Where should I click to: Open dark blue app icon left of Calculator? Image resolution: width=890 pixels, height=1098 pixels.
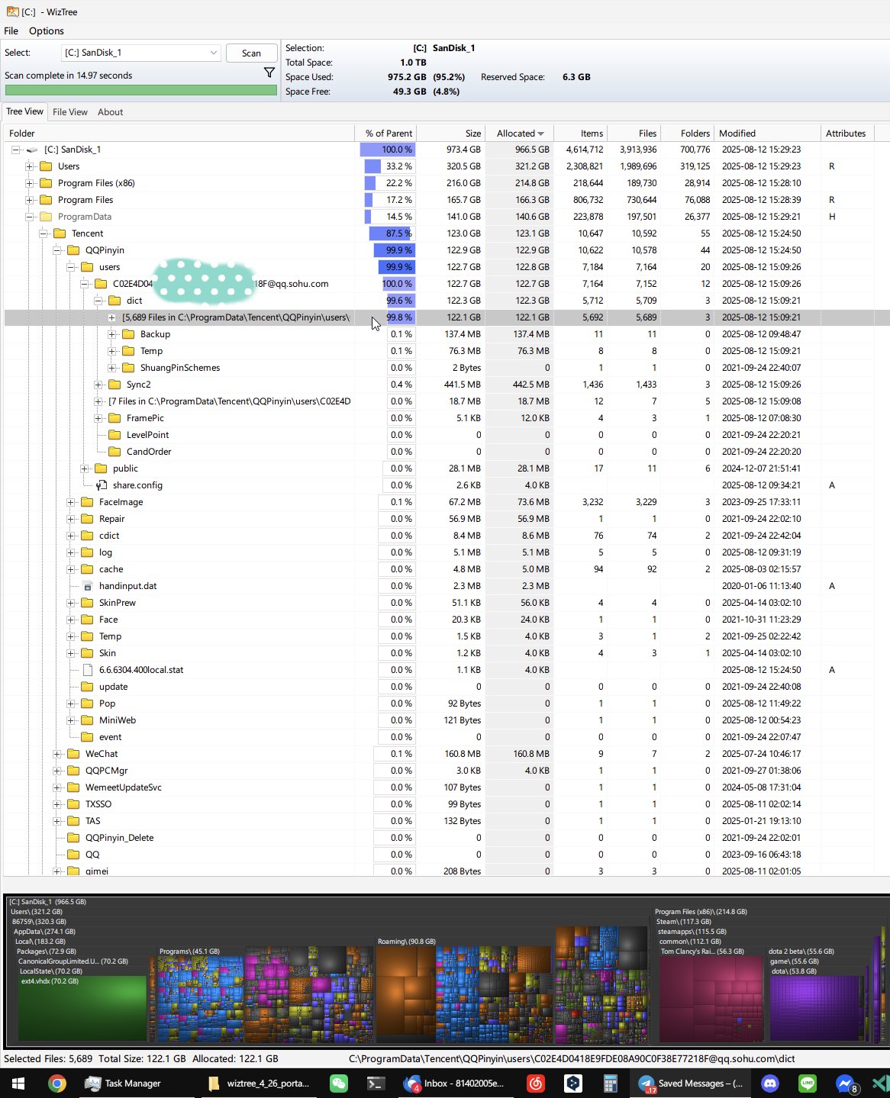pyautogui.click(x=573, y=1083)
